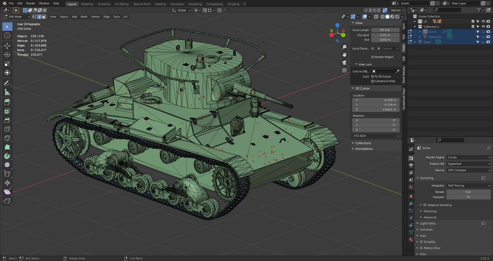The height and width of the screenshot is (261, 493).
Task: Expand the Light Paths panel
Action: click(428, 223)
